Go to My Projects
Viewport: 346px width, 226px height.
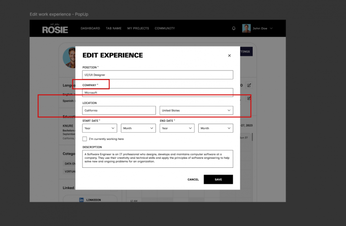click(138, 28)
